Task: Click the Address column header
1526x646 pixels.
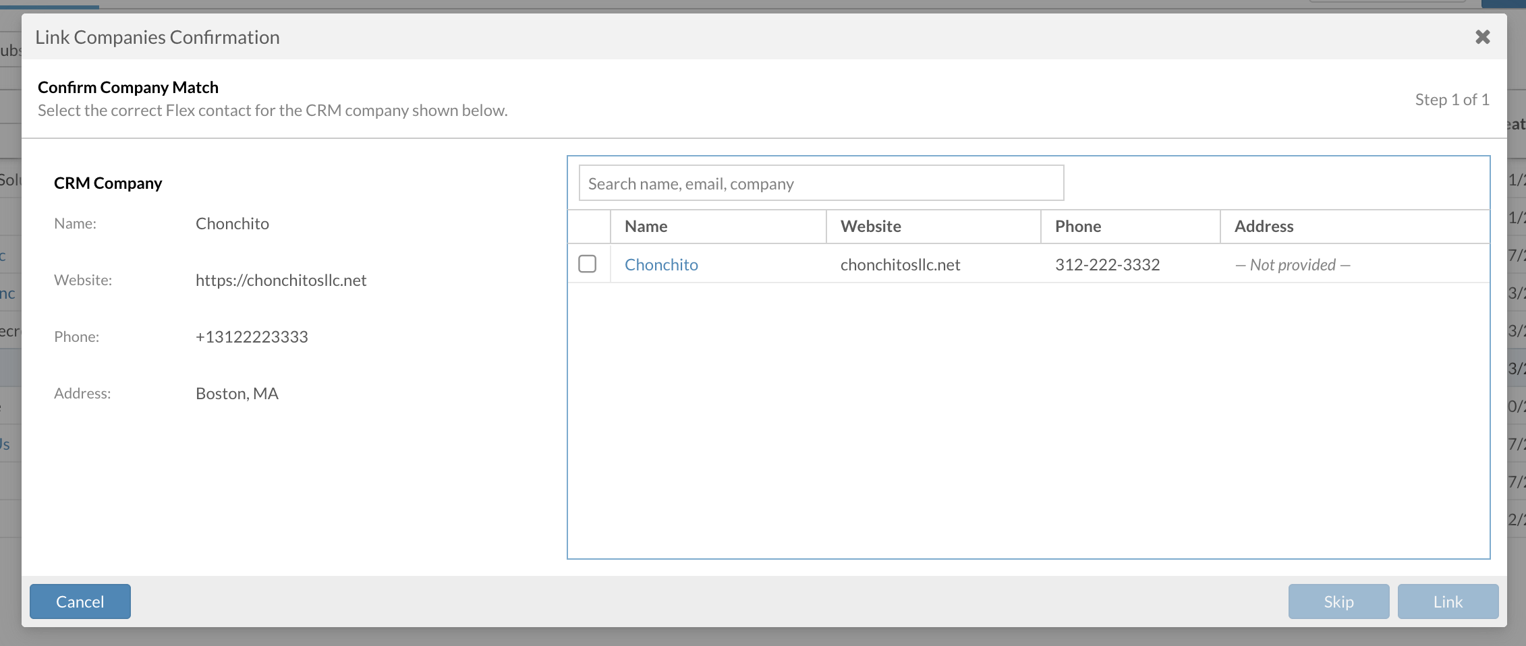Action: pos(1264,227)
